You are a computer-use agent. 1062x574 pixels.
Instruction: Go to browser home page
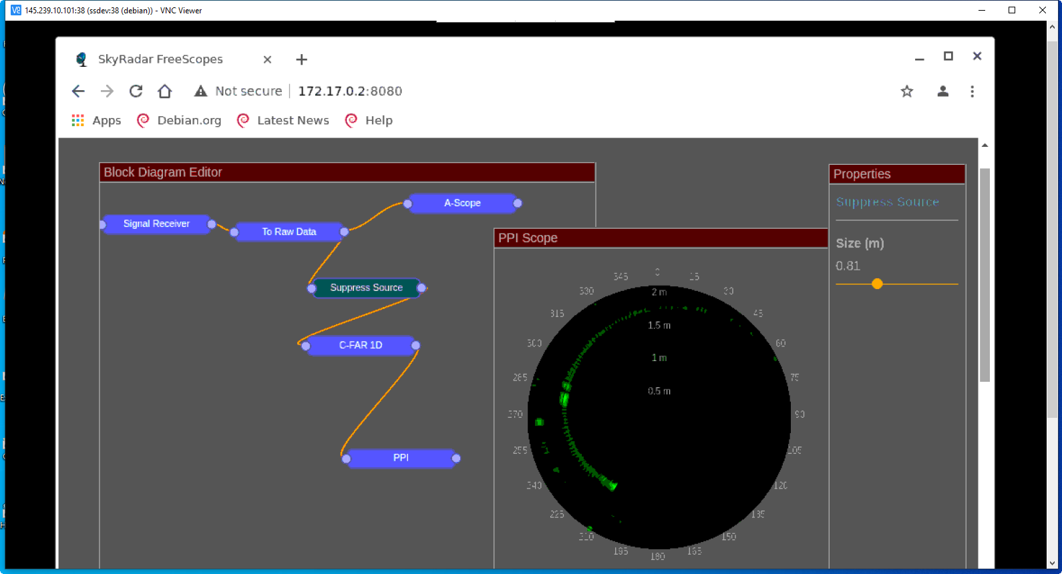coord(165,91)
